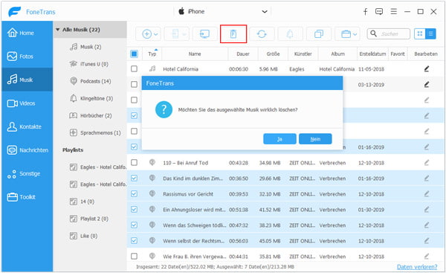Check Wie Frau B. ihren Vergewa... checkbox
Viewport: 446px width, 273px height.
pos(134,256)
